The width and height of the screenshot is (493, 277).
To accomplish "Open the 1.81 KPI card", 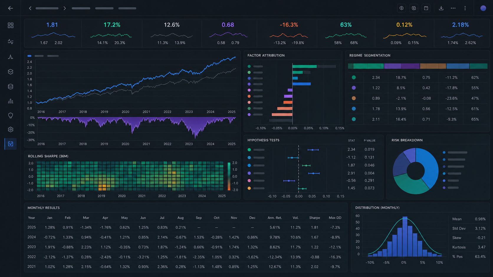I will tap(53, 33).
